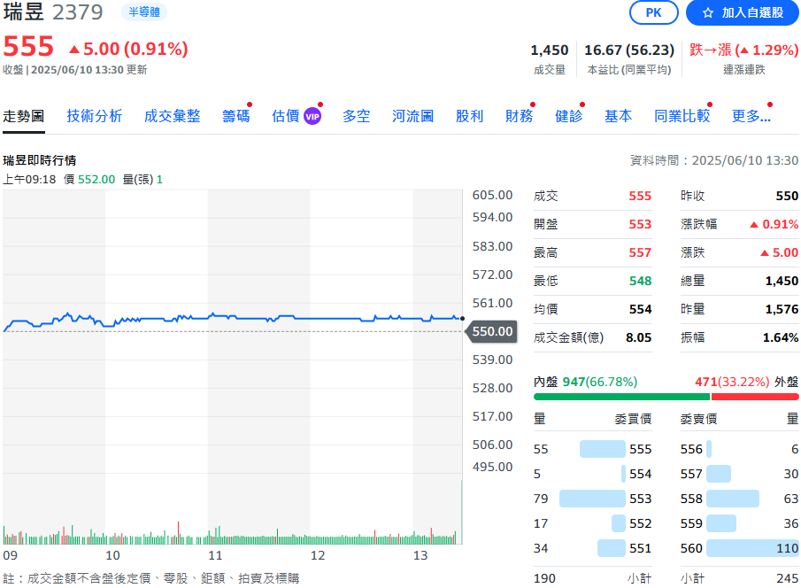
Task: Switch to the 技術分析 tab
Action: pyautogui.click(x=95, y=116)
